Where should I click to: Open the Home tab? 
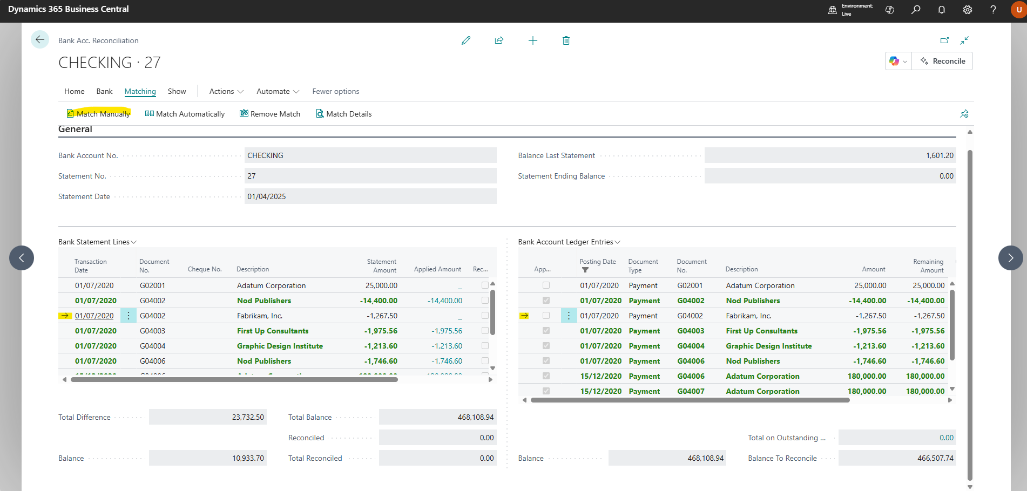(75, 92)
